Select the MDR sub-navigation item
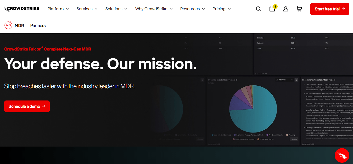This screenshot has width=353, height=164. tap(19, 26)
